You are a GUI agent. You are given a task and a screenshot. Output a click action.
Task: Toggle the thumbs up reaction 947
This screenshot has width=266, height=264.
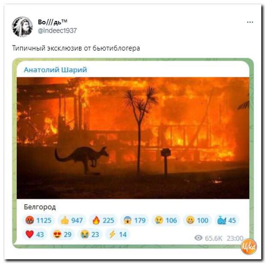pyautogui.click(x=72, y=220)
